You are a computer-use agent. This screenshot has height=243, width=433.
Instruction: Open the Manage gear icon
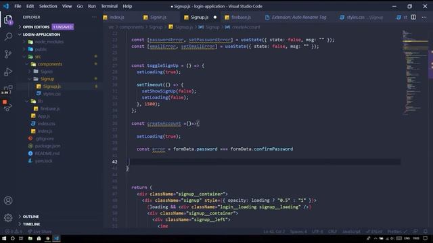point(8,217)
